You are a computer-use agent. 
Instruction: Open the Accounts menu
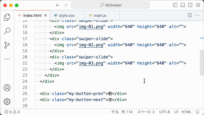(7, 88)
